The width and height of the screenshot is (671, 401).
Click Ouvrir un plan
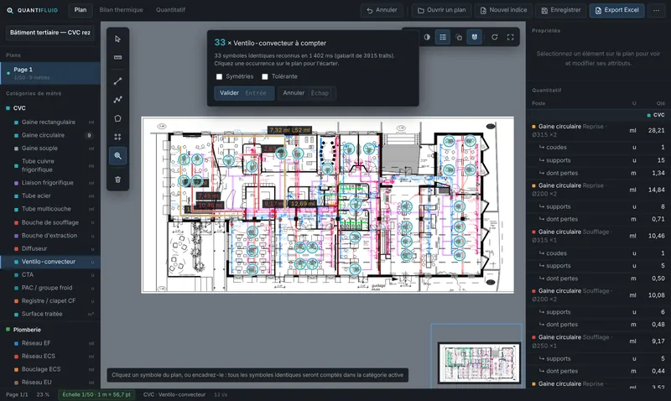[441, 10]
